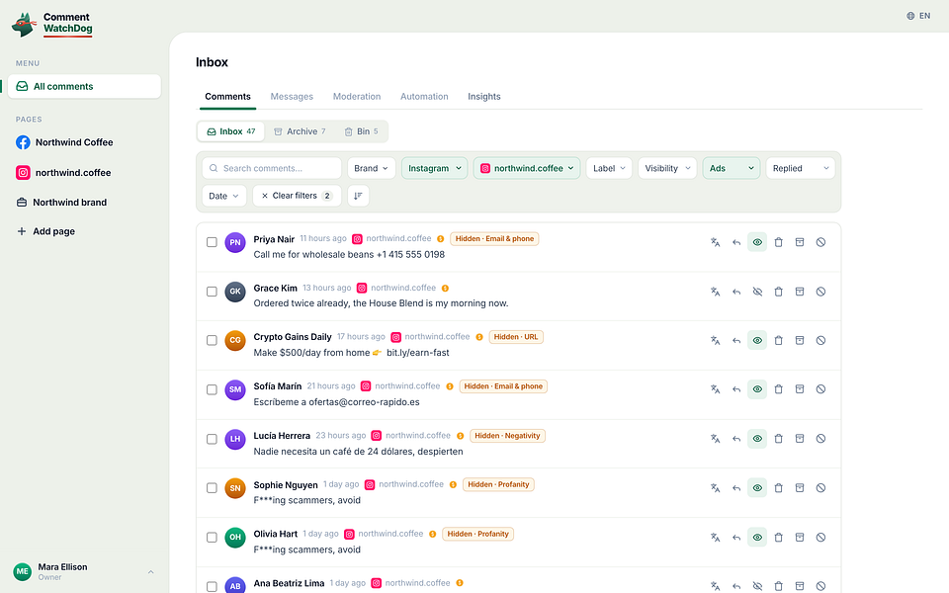Open the Moderation tab
Screen dimensions: 949x593
pos(357,96)
